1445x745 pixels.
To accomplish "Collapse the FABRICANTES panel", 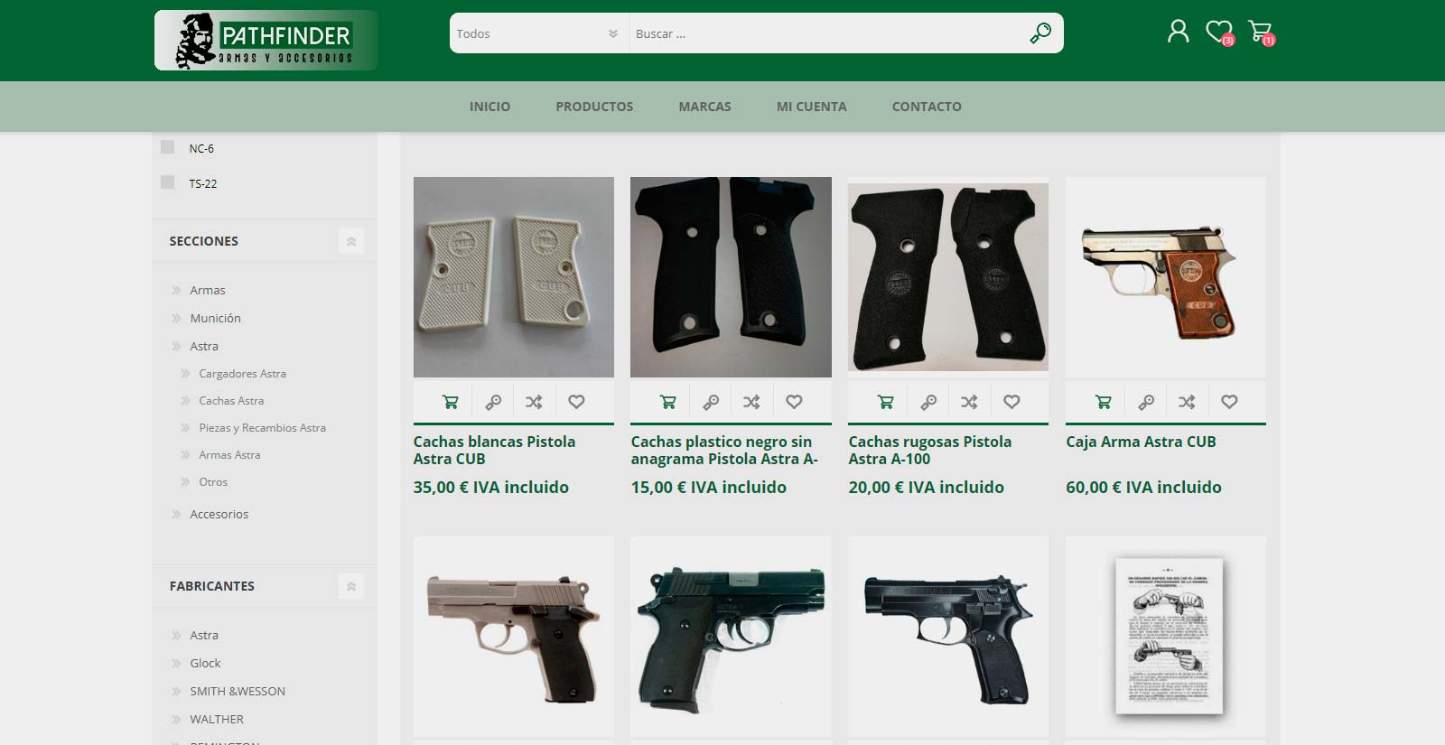I will [351, 586].
